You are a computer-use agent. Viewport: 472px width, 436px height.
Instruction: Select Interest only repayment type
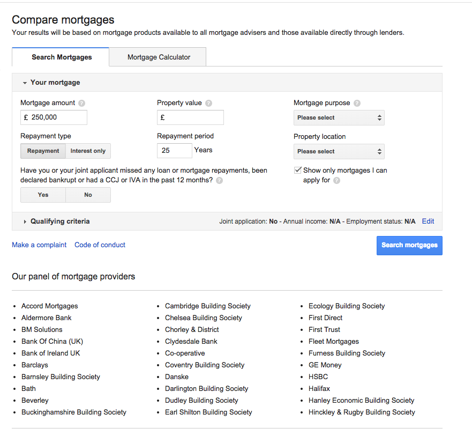coord(88,151)
